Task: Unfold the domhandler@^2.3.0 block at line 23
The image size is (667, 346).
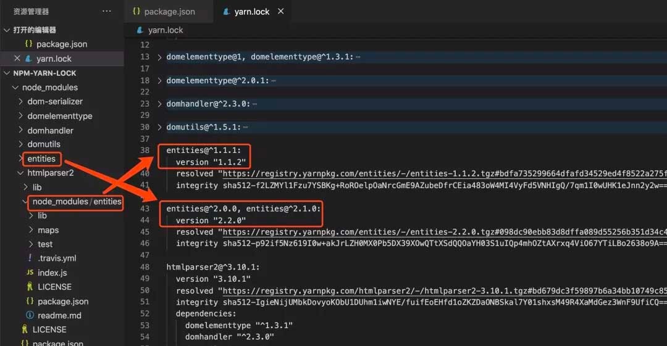Action: click(x=160, y=104)
